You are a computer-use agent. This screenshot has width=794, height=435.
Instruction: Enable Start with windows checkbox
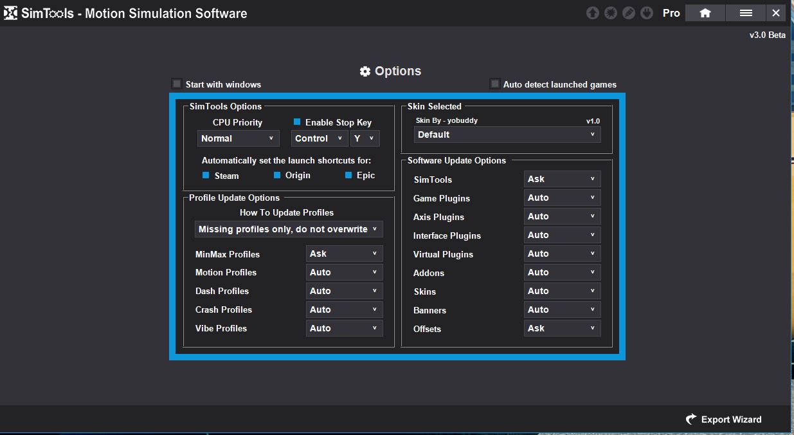(177, 84)
